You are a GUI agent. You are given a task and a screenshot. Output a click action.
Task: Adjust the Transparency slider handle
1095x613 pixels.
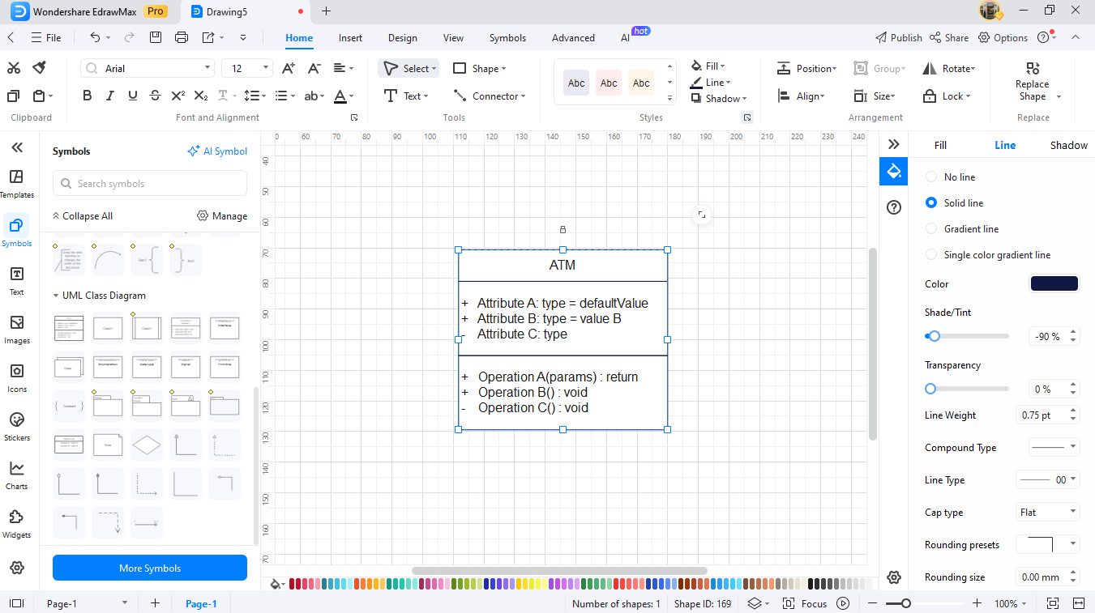coord(930,389)
